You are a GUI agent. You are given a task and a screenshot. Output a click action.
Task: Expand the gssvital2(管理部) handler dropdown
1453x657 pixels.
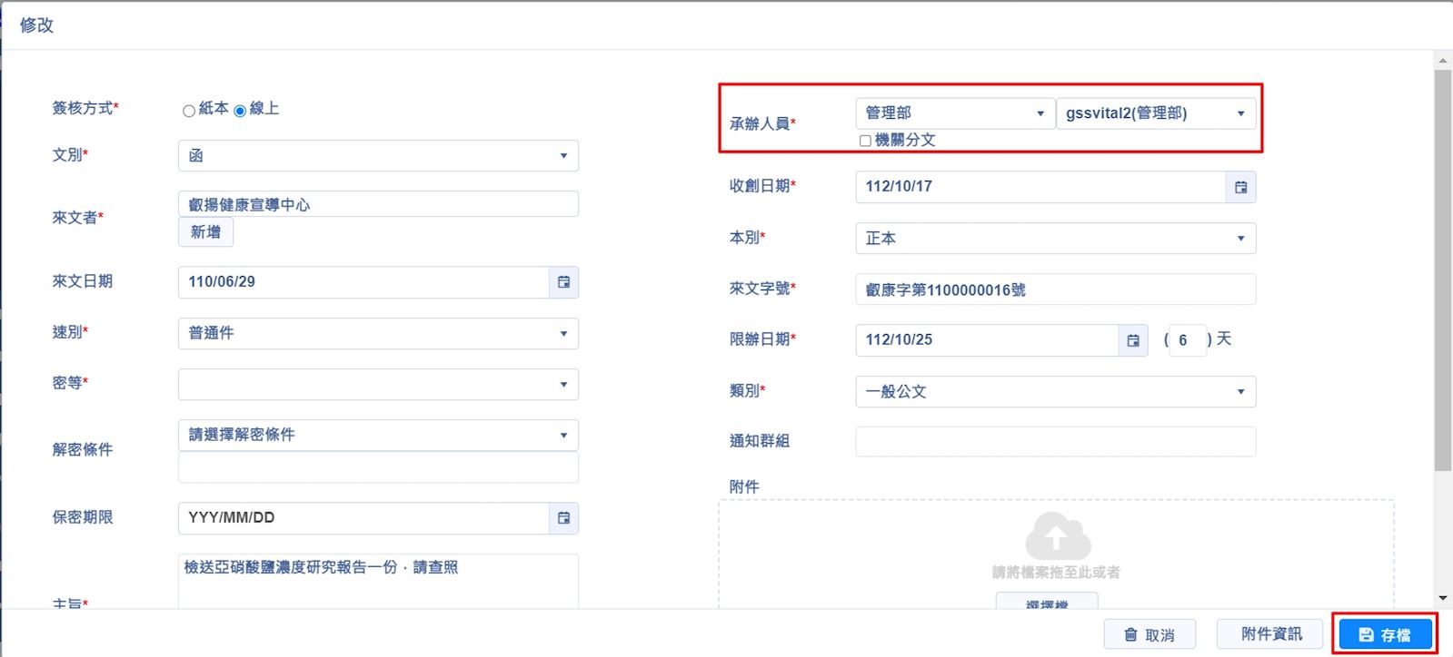pyautogui.click(x=1155, y=113)
